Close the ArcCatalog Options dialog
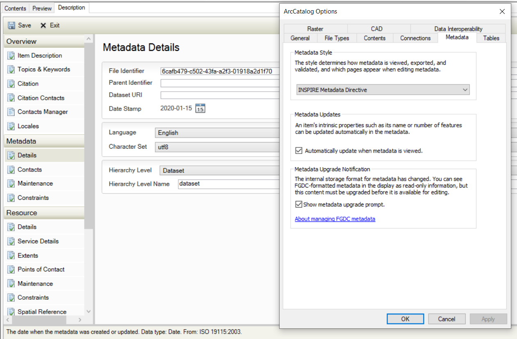 [502, 11]
